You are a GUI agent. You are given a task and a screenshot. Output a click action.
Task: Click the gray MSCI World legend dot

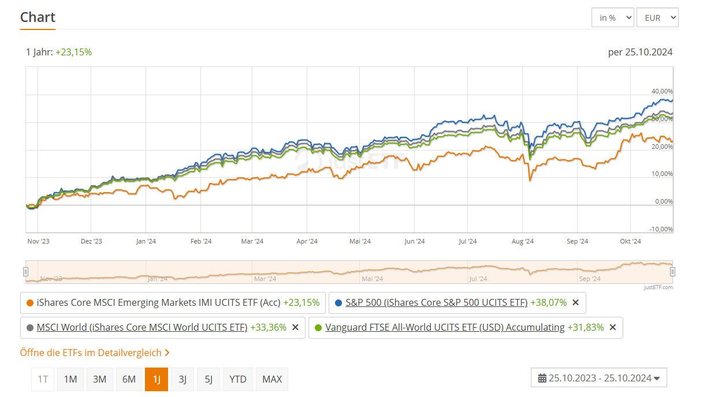[x=30, y=327]
